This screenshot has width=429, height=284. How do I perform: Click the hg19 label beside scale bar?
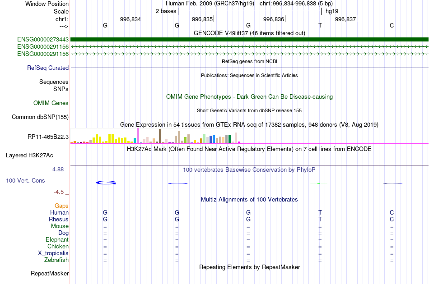pyautogui.click(x=332, y=11)
